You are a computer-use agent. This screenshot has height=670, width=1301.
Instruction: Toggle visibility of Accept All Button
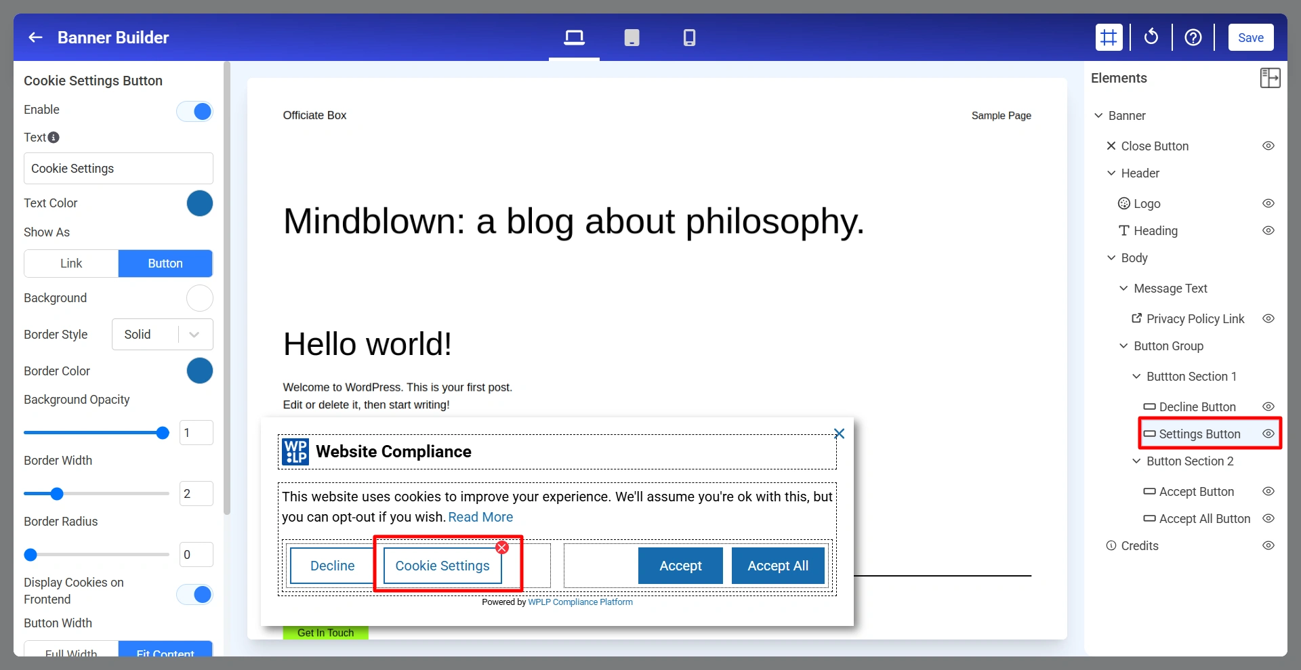point(1268,519)
